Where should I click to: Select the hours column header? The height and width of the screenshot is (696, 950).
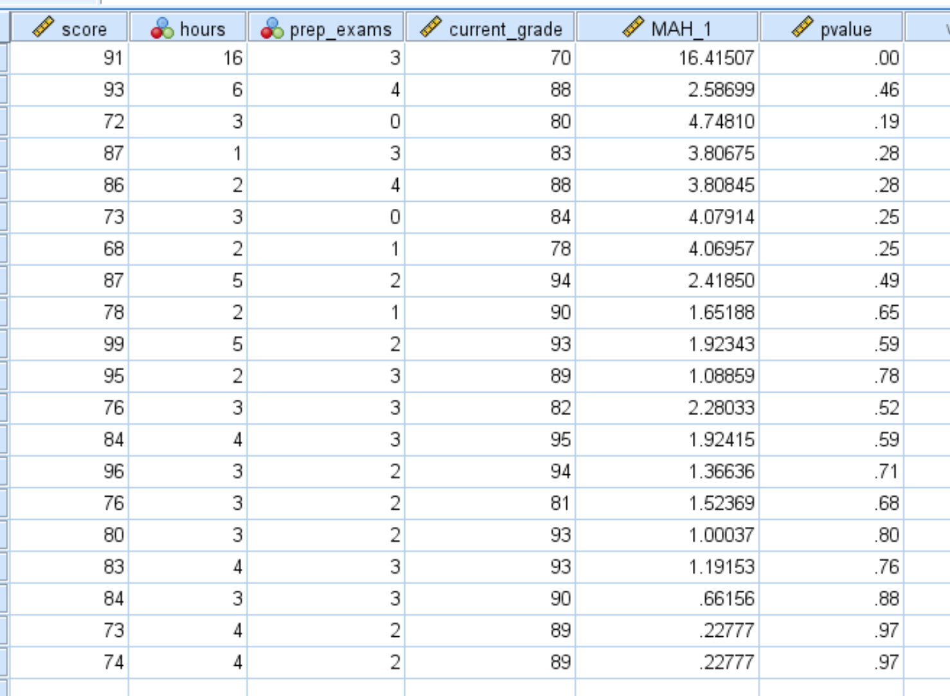(x=188, y=28)
